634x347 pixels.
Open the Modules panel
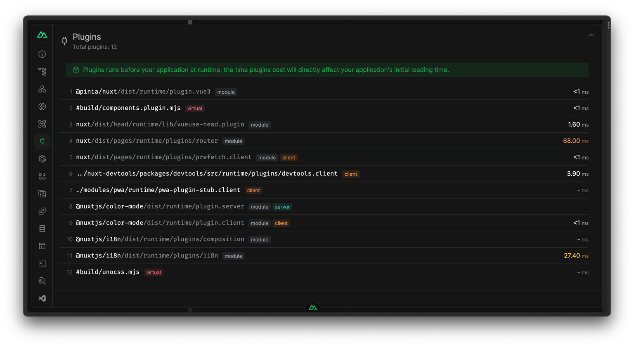point(42,123)
